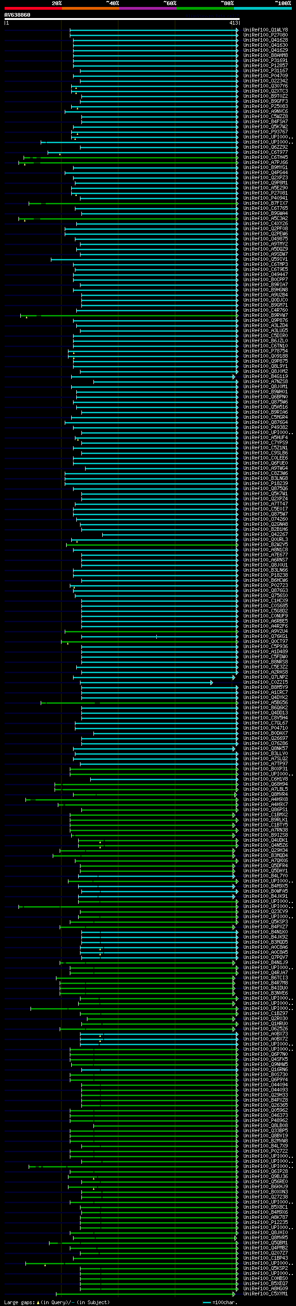Click hit label UniRef100_C7YPS9

[x=265, y=442]
